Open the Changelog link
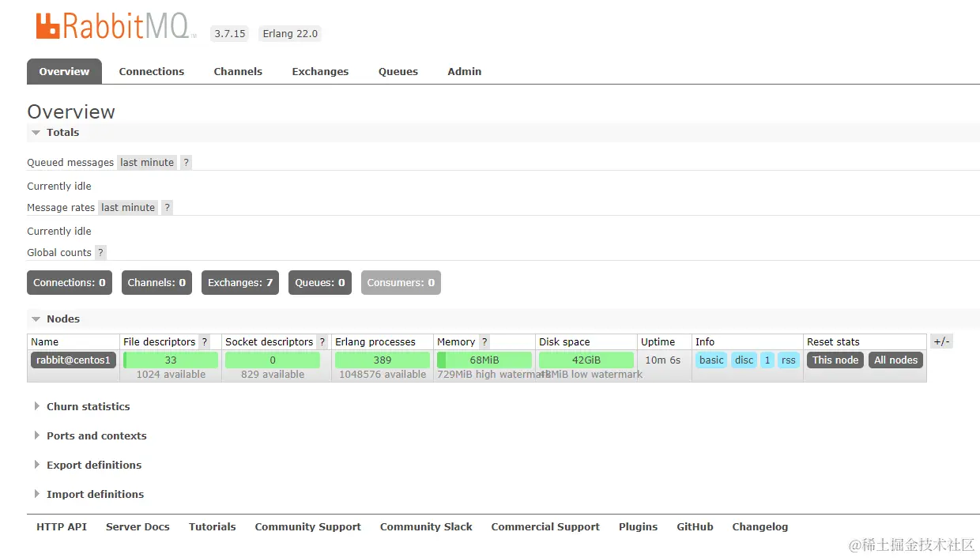Viewport: 980px width, 558px height. (x=760, y=527)
